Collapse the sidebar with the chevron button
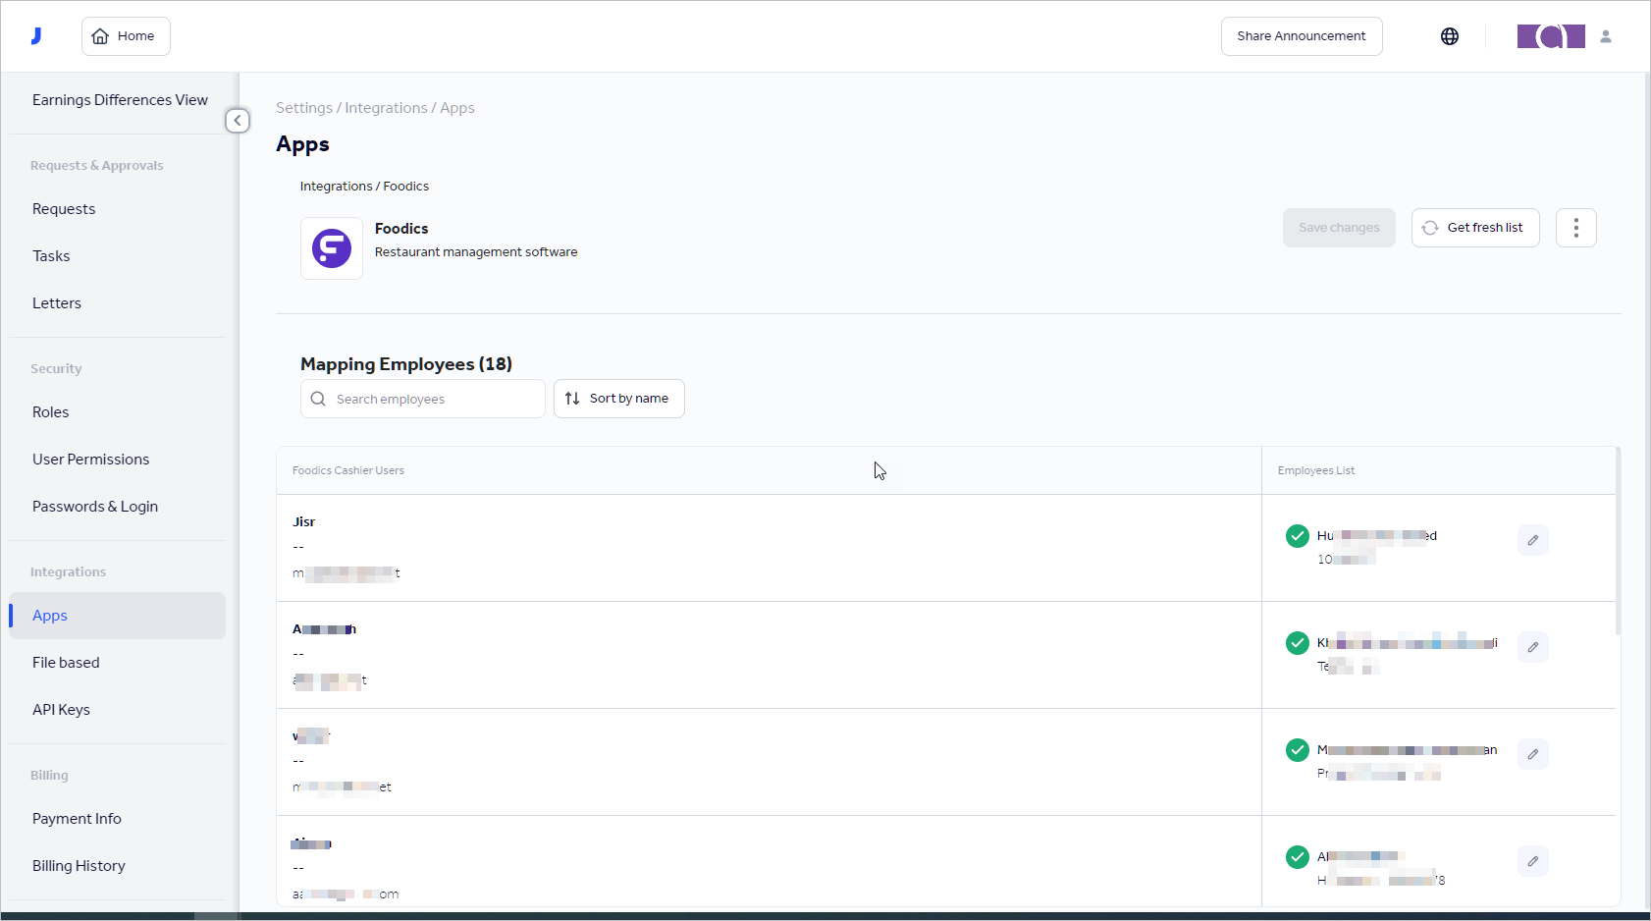The height and width of the screenshot is (921, 1651). coord(238,121)
